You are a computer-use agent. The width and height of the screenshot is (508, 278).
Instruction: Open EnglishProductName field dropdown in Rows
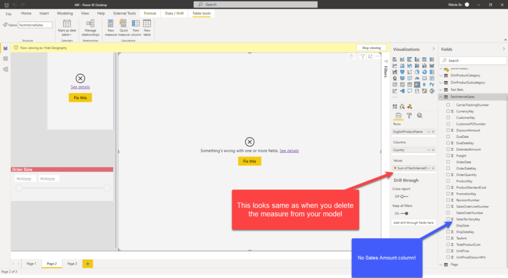coord(429,132)
